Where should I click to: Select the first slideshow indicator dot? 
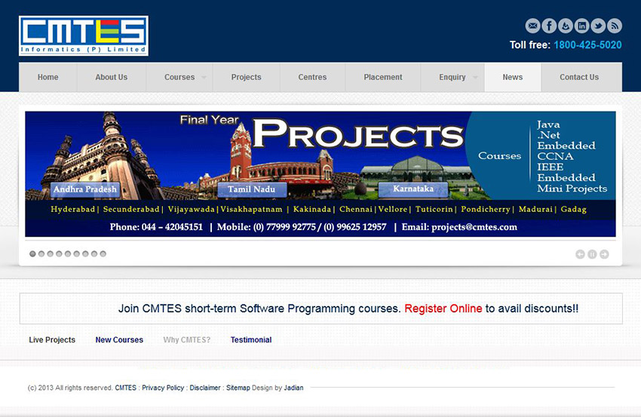coord(32,254)
